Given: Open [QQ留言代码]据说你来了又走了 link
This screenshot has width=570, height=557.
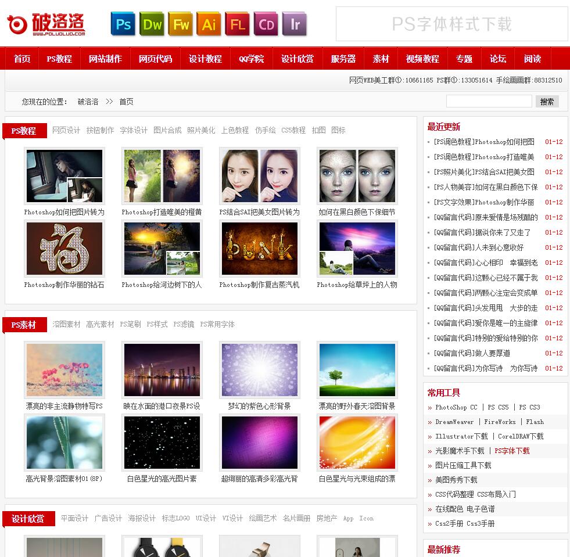Looking at the screenshot, I should (x=482, y=232).
